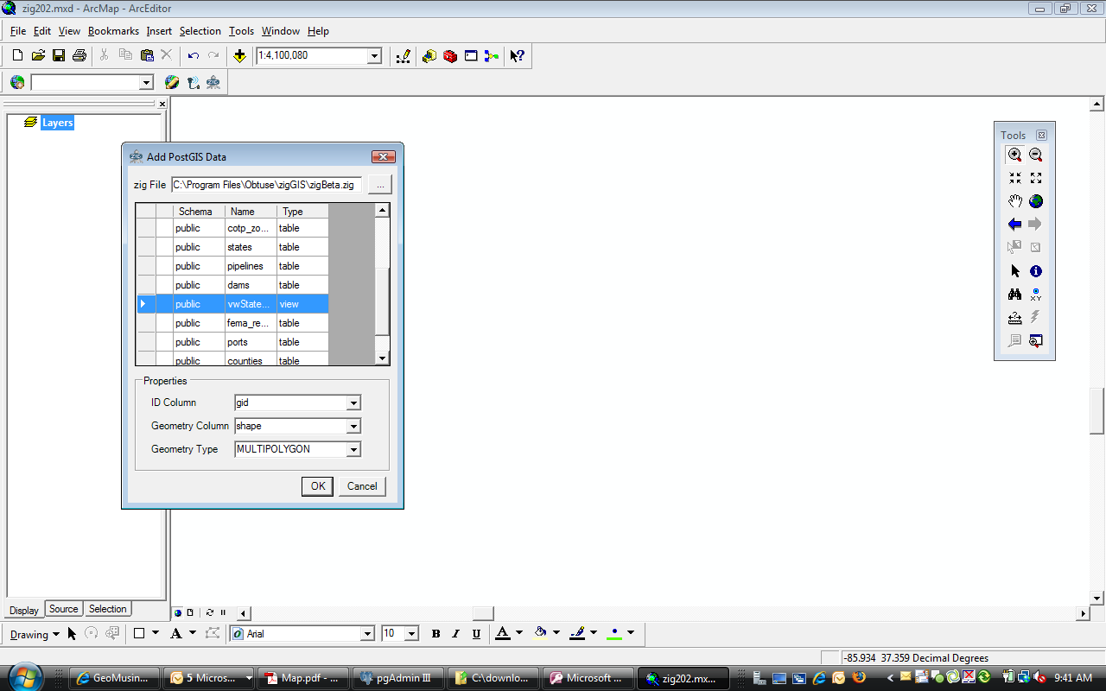This screenshot has width=1106, height=691.
Task: Undo the last action
Action: (194, 55)
